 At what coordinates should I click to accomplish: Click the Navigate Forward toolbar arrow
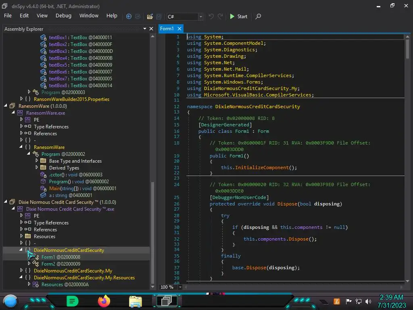pos(138,17)
